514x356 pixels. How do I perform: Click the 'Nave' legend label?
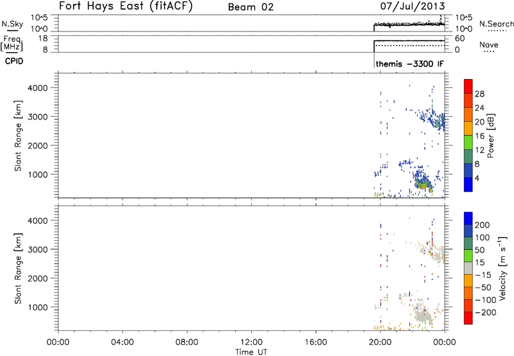(x=489, y=45)
